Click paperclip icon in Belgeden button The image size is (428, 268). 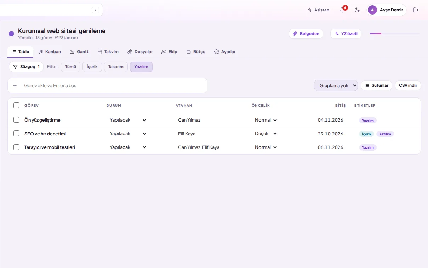[x=295, y=34]
